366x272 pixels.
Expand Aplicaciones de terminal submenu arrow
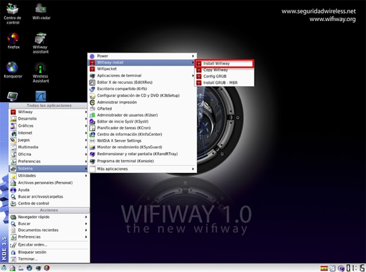click(193, 76)
